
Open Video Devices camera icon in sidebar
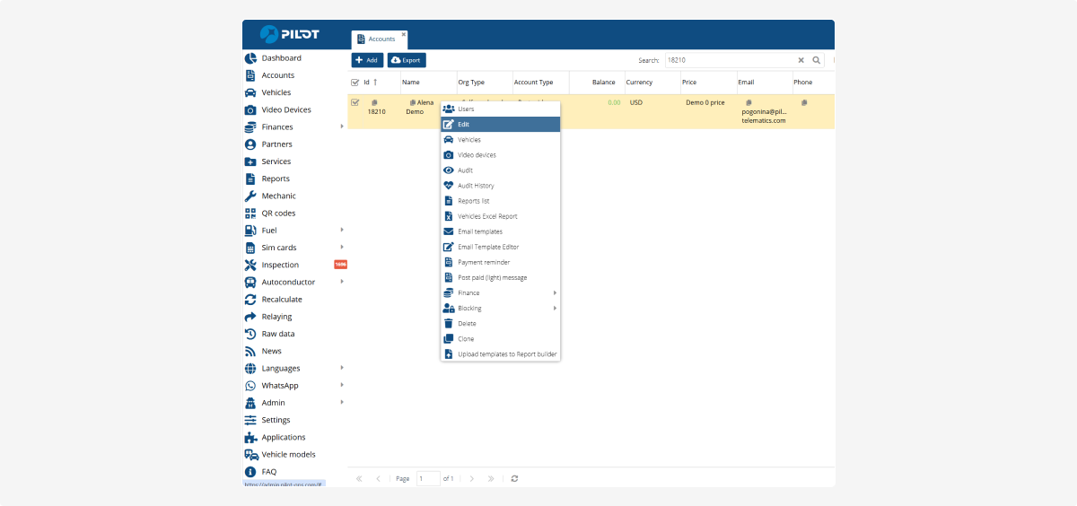(x=250, y=110)
